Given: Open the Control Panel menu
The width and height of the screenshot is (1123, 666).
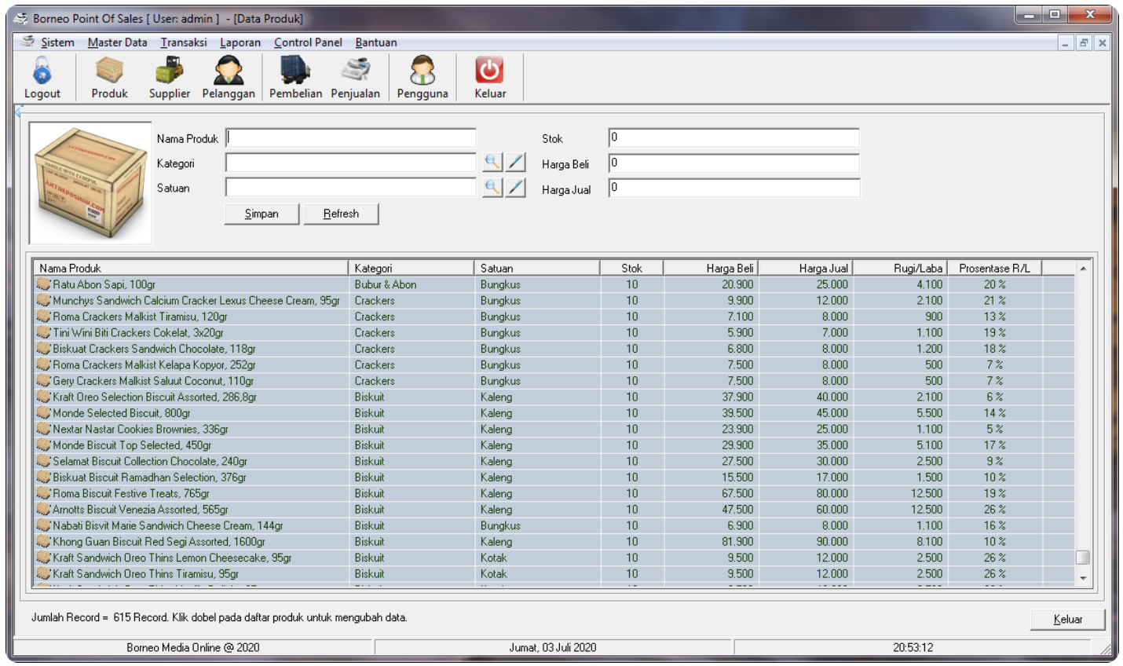Looking at the screenshot, I should click(308, 42).
